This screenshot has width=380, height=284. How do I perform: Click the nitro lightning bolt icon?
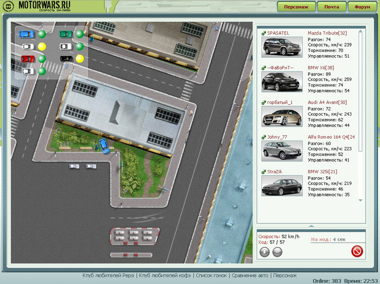[264, 252]
